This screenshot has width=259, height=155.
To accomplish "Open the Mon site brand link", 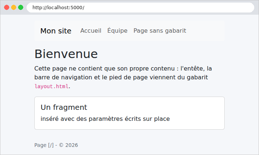I will click(x=56, y=31).
